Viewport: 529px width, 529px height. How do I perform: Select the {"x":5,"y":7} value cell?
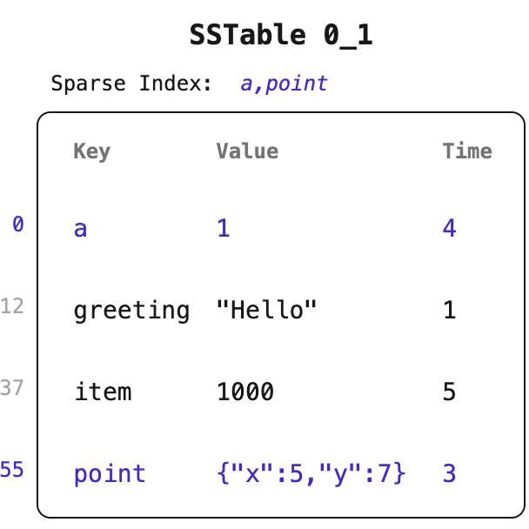(x=311, y=473)
